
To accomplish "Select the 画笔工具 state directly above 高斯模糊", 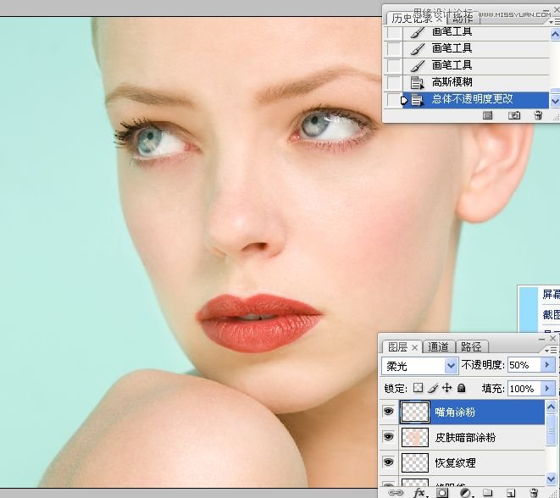I will click(x=466, y=66).
